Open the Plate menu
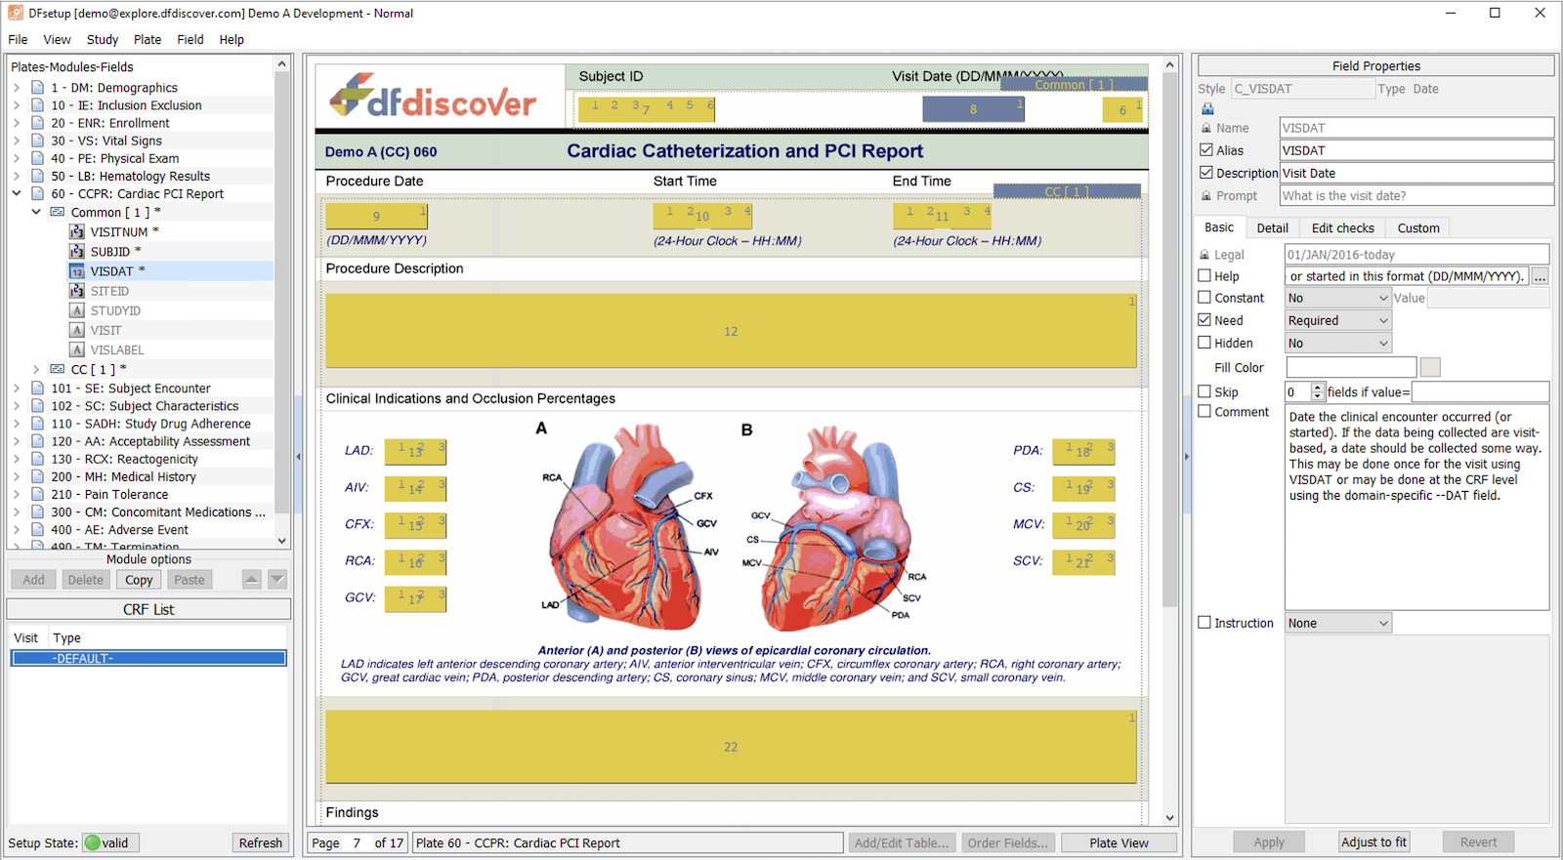Viewport: 1563px width, 860px height. (148, 39)
